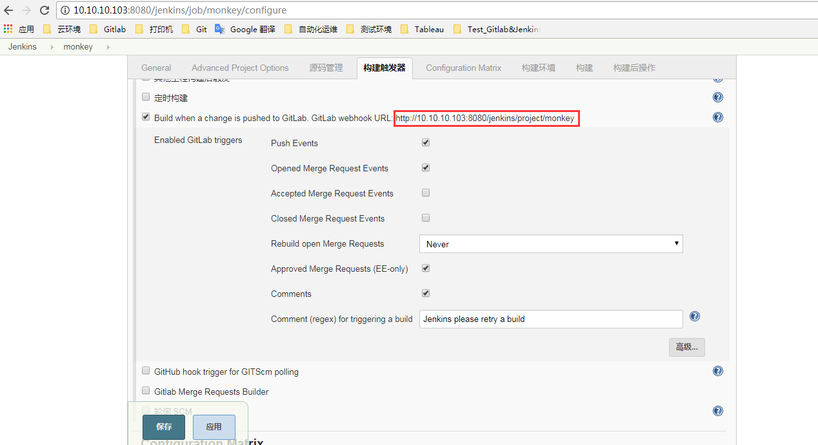Screen dimensions: 818x445
Task: Switch to 构建后操作 tab
Action: point(634,68)
